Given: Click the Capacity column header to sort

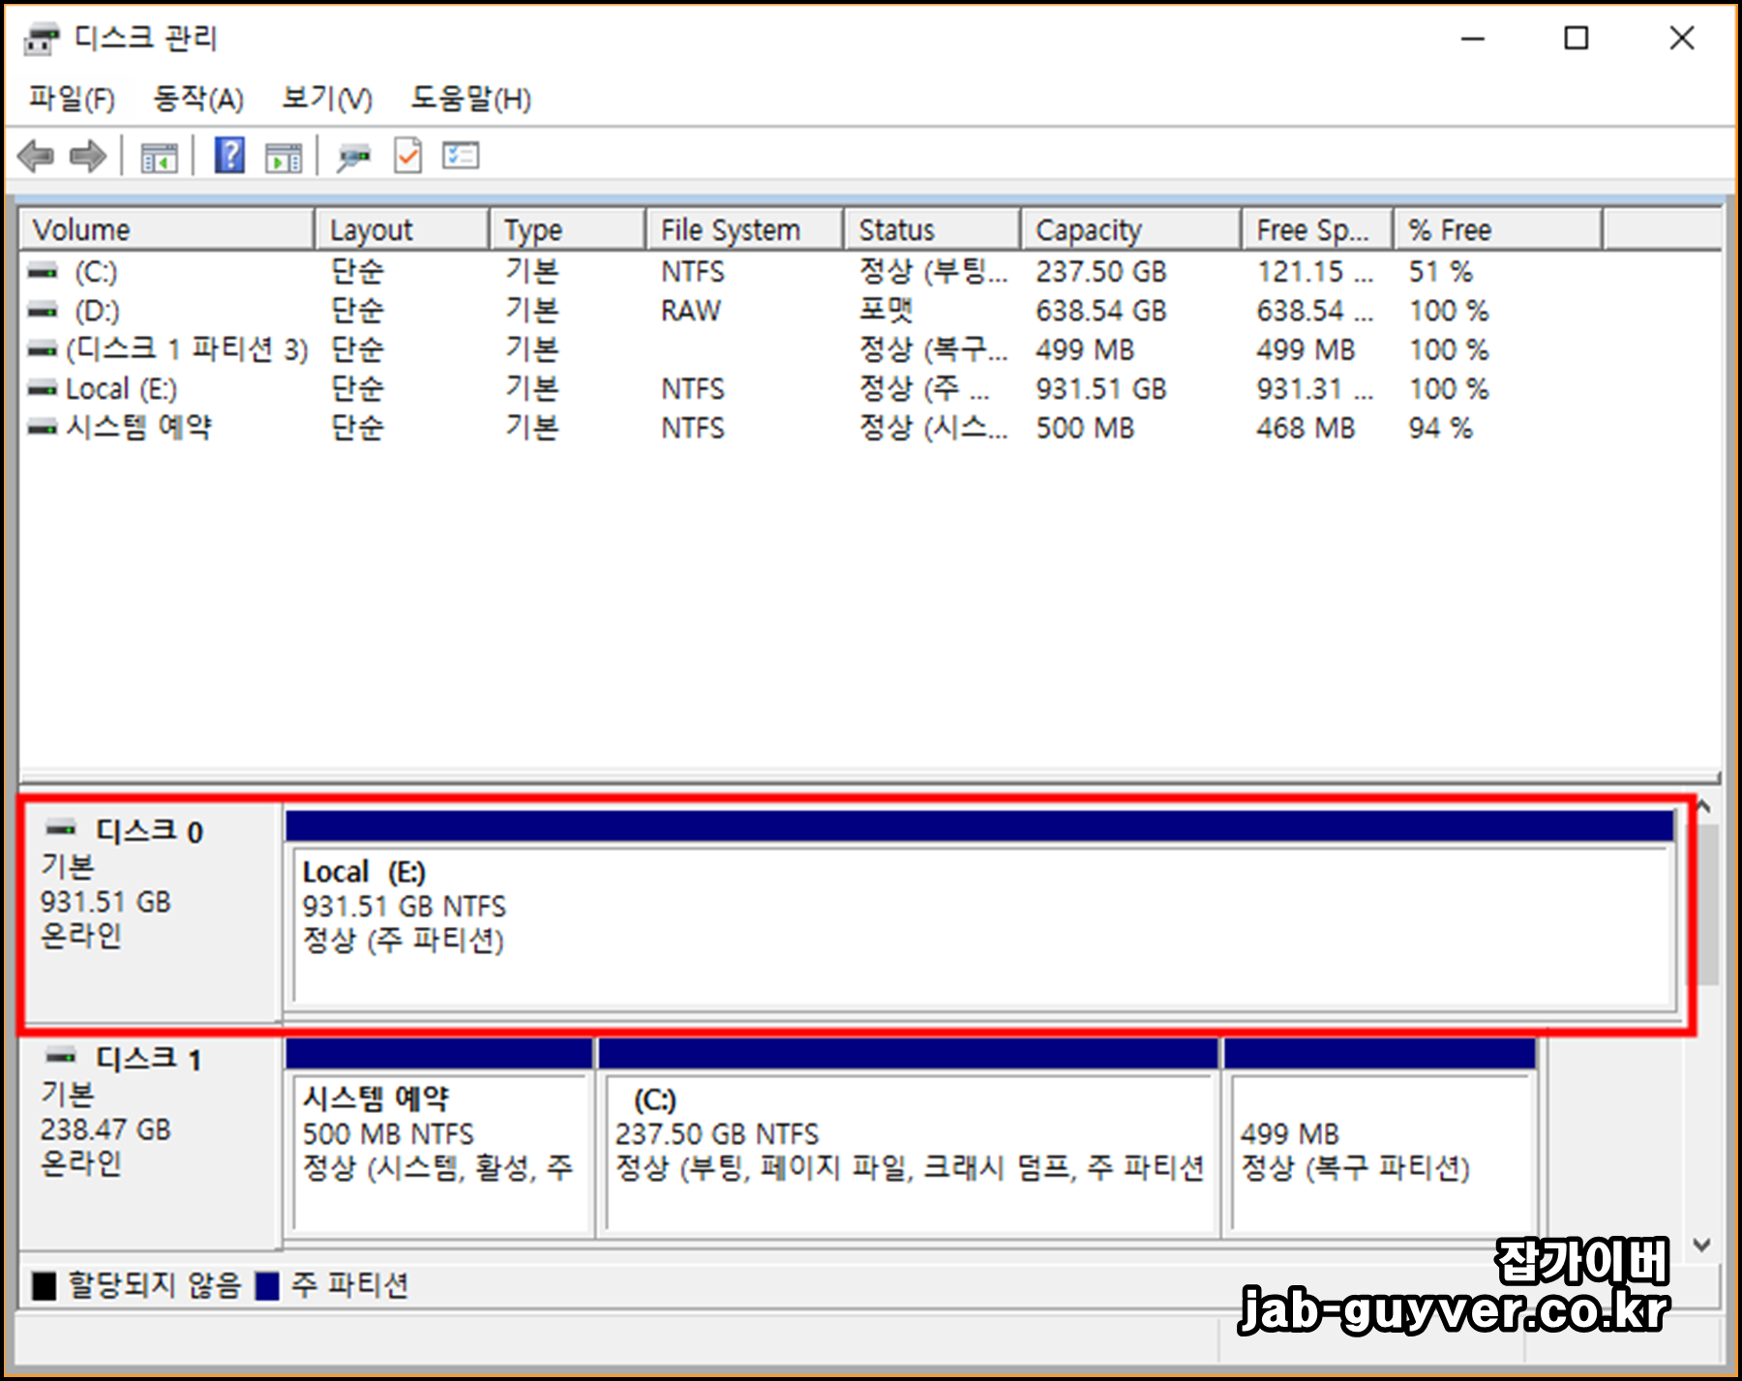Looking at the screenshot, I should pos(1086,229).
